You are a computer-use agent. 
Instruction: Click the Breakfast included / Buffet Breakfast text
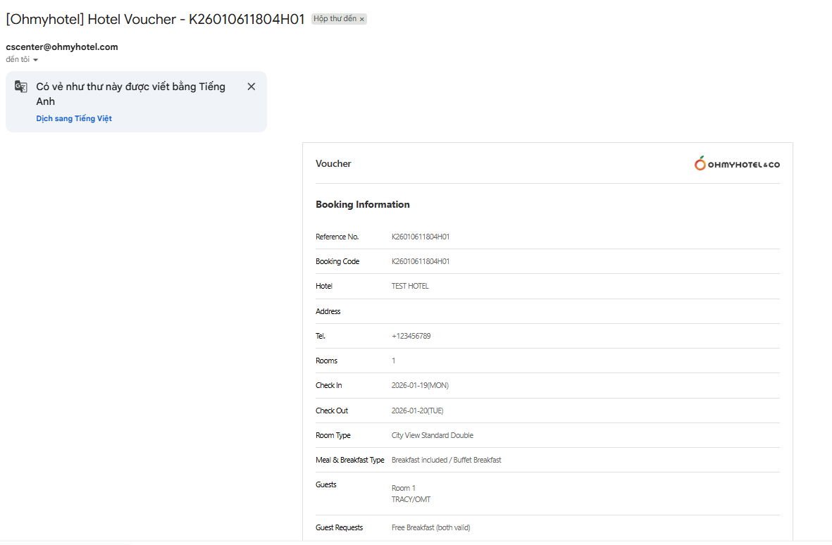[x=447, y=460]
